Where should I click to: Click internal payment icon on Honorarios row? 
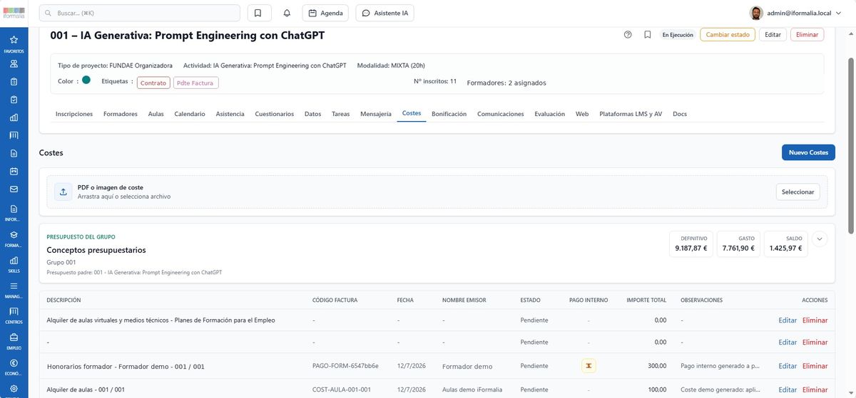588,366
